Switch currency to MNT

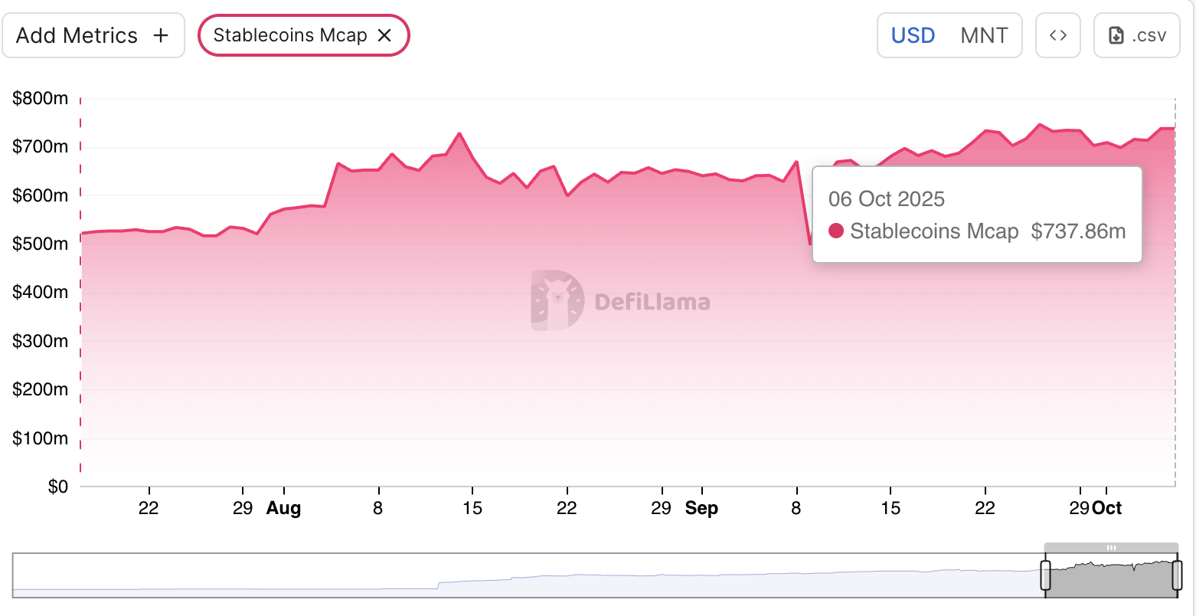(x=985, y=34)
